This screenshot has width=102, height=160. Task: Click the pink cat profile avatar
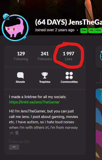[x=15, y=28]
